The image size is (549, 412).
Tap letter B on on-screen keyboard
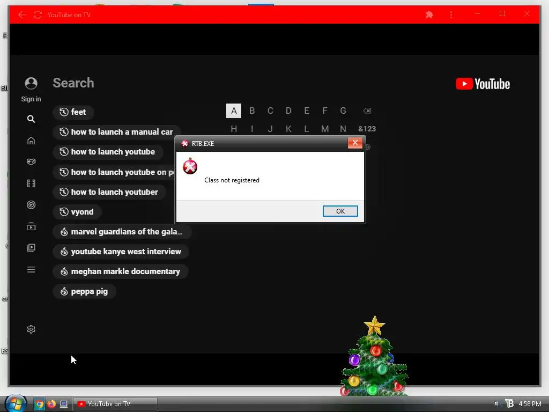click(x=252, y=111)
